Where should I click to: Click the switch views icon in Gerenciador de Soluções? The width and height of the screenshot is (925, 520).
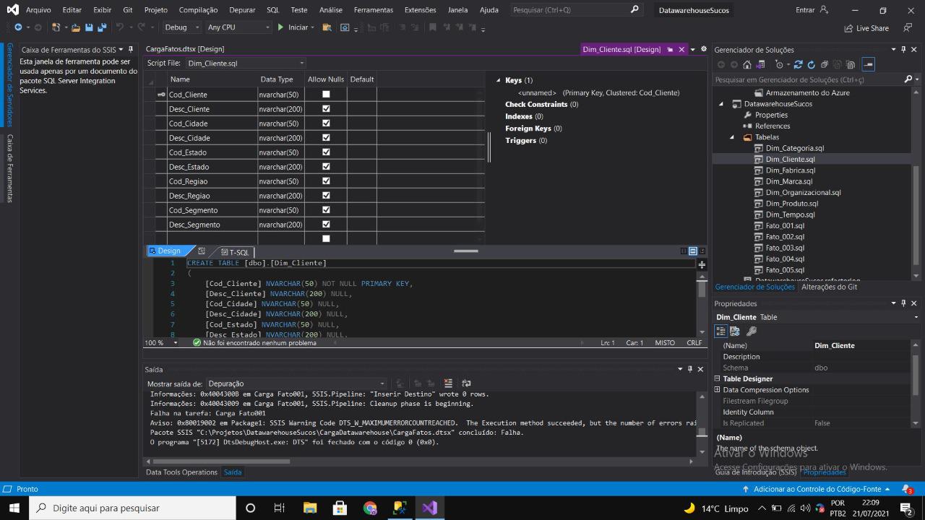pos(760,64)
